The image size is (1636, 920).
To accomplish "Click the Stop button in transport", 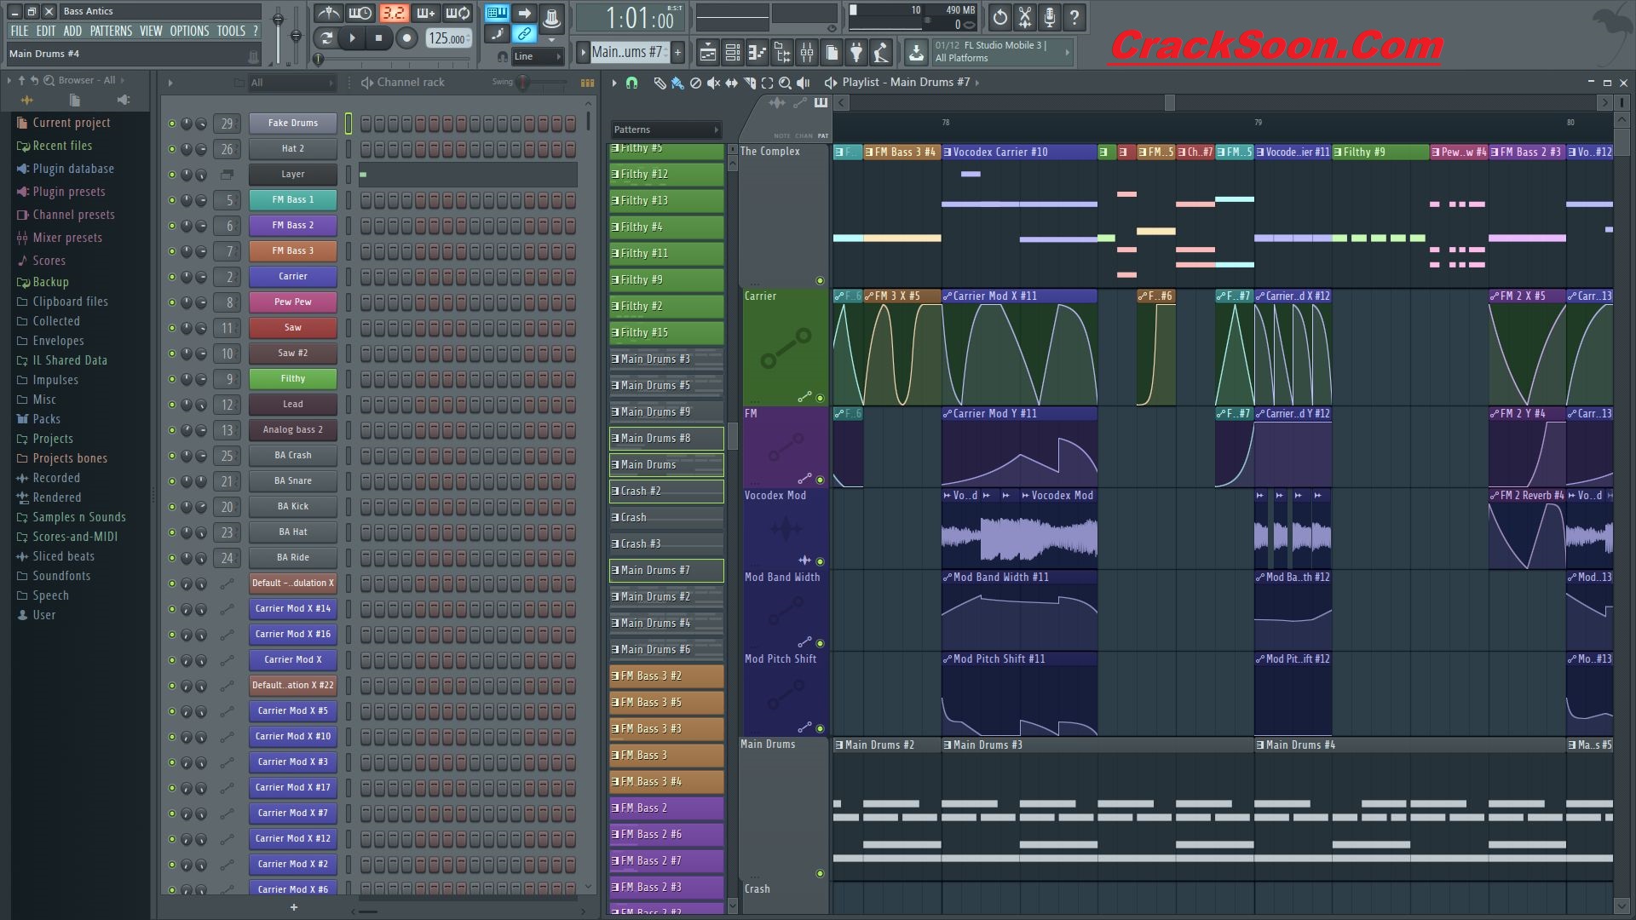I will point(378,37).
